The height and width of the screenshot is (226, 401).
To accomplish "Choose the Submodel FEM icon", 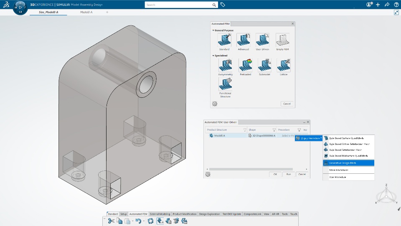I will [x=264, y=66].
